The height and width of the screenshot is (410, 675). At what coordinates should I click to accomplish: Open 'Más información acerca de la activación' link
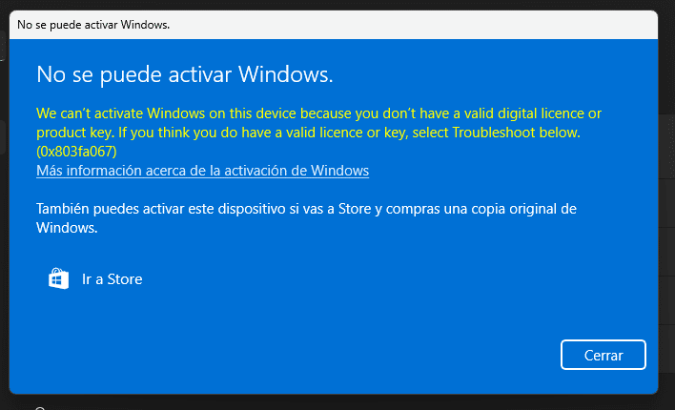click(x=202, y=171)
